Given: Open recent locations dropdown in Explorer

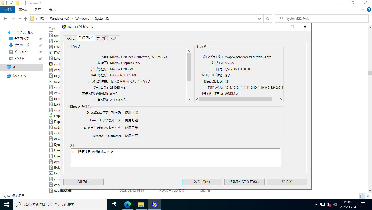Looking at the screenshot, I should [20, 19].
